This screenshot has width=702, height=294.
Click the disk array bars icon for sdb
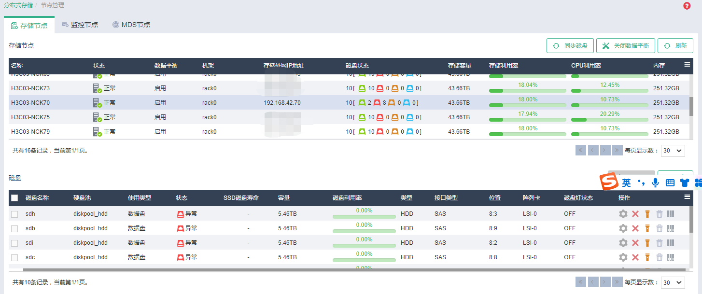coord(671,228)
